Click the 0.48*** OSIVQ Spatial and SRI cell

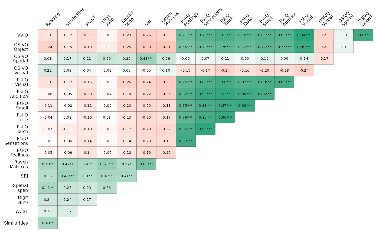[x=146, y=59]
